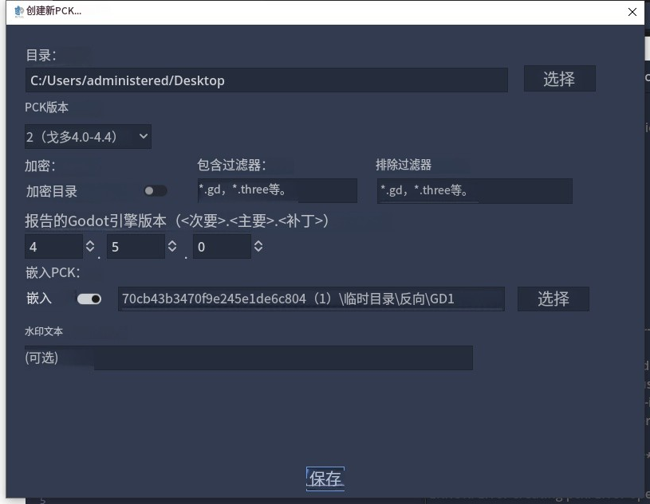650x504 pixels.
Task: Click the app icon in title bar
Action: (19, 12)
